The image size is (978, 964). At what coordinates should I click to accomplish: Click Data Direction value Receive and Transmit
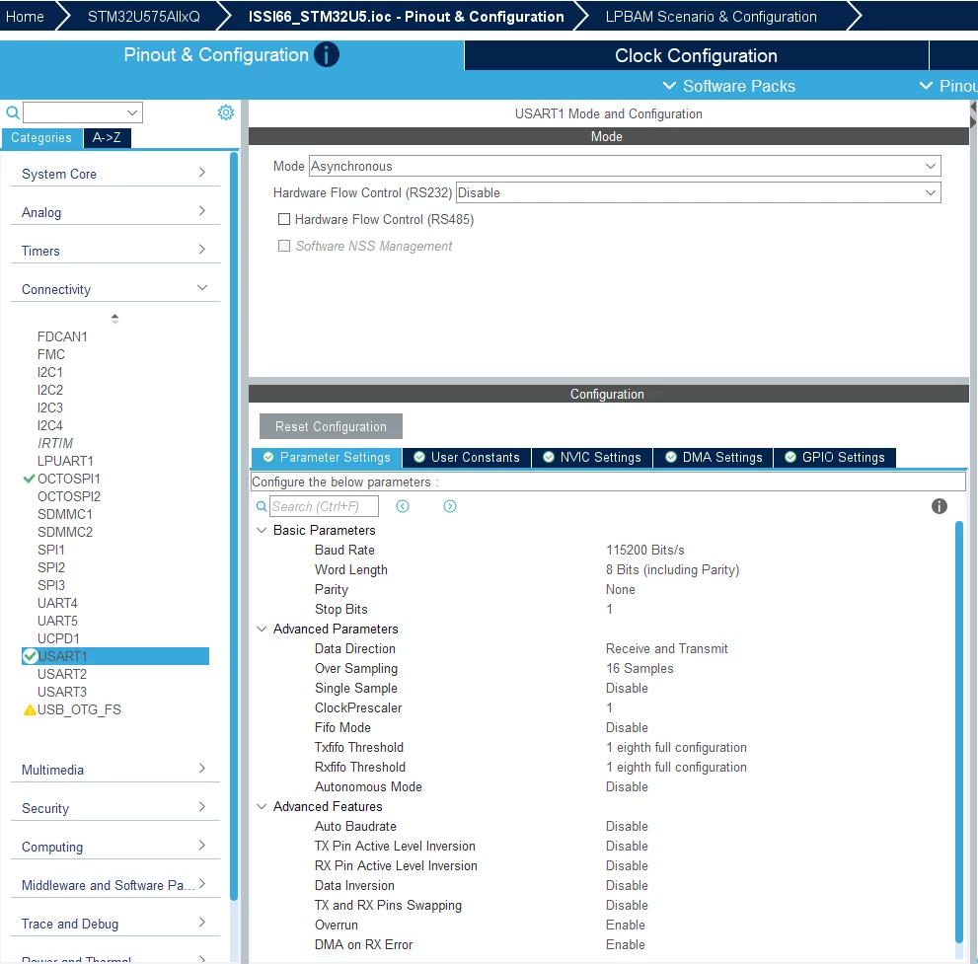[667, 648]
